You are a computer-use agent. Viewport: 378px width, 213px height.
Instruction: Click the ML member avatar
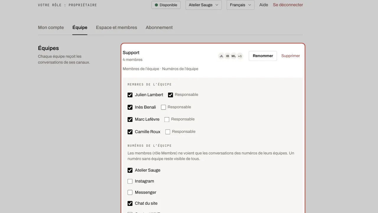[x=234, y=56]
